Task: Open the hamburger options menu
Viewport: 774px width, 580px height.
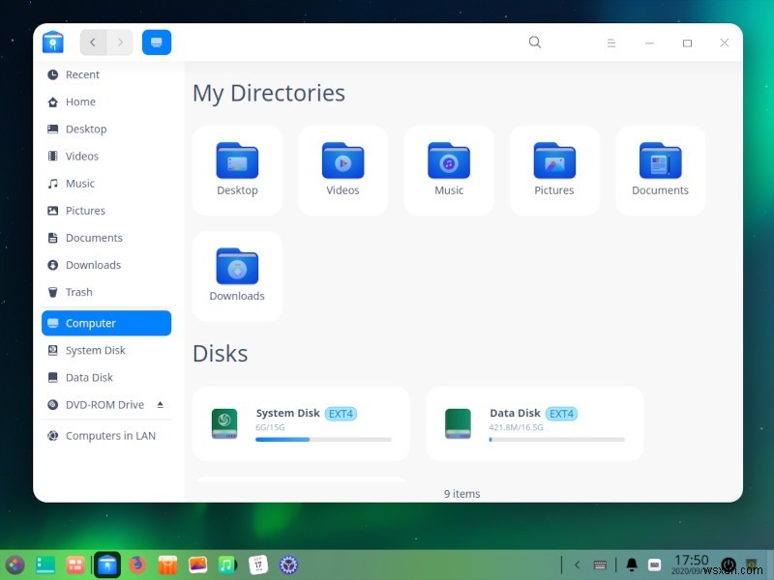Action: click(x=611, y=43)
